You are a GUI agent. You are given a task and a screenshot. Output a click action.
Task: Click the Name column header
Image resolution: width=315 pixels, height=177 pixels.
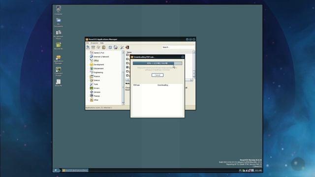[x=129, y=52]
